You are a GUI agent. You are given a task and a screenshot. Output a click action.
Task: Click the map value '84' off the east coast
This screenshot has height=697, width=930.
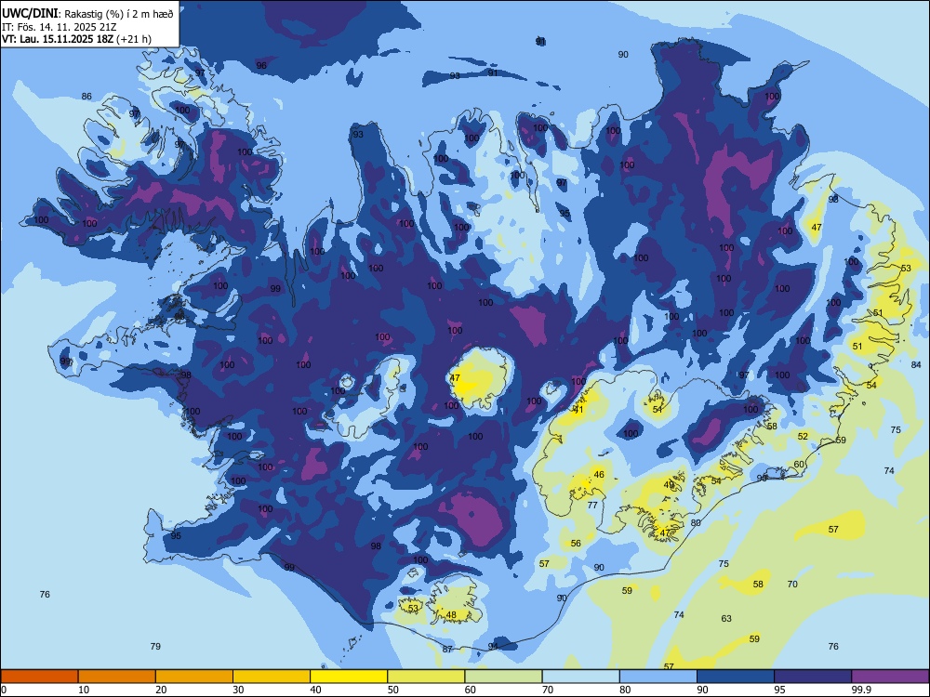point(916,365)
